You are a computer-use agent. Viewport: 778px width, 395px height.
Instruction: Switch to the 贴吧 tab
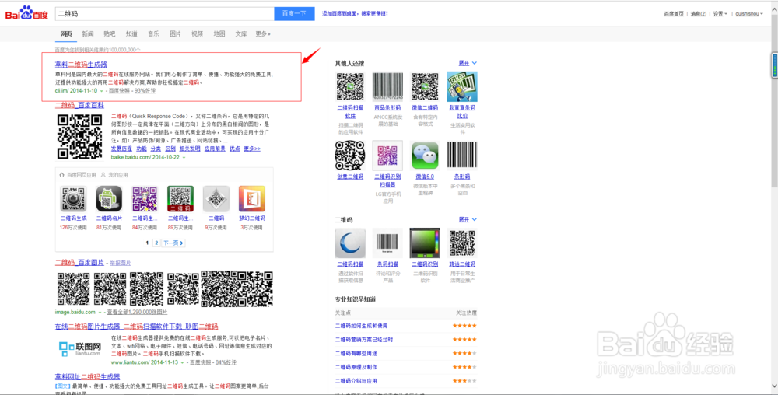click(110, 33)
